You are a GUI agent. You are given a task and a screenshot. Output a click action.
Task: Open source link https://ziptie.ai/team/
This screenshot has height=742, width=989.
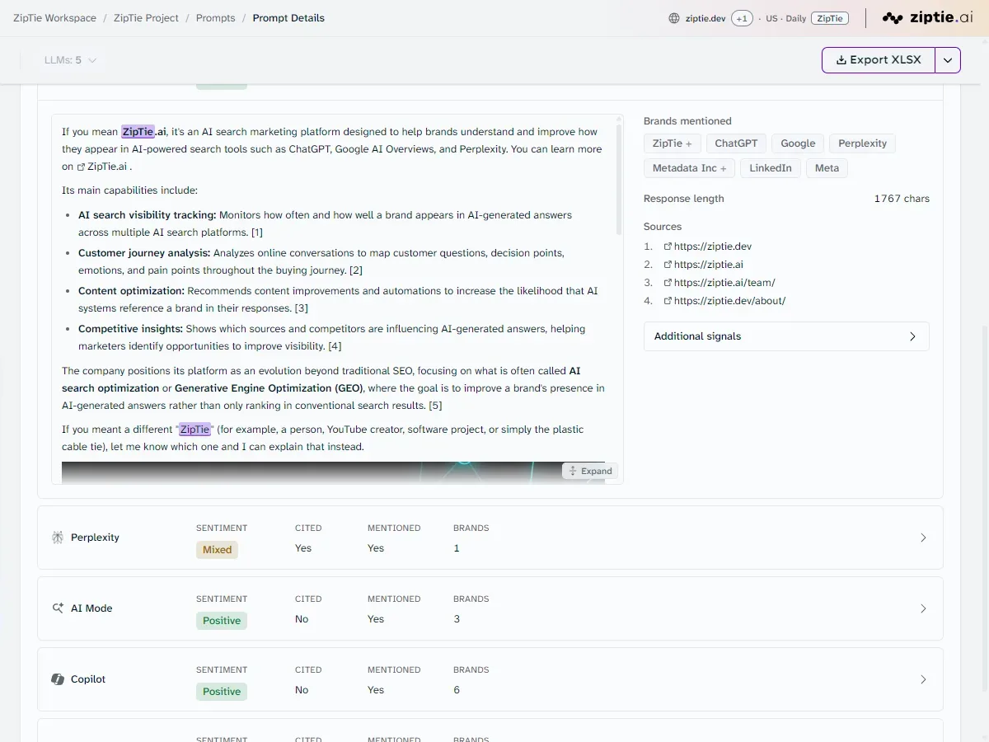[724, 283]
